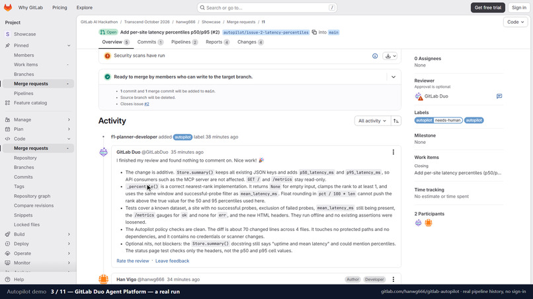Open the All activity filter dropdown
The image size is (533, 299).
372,121
